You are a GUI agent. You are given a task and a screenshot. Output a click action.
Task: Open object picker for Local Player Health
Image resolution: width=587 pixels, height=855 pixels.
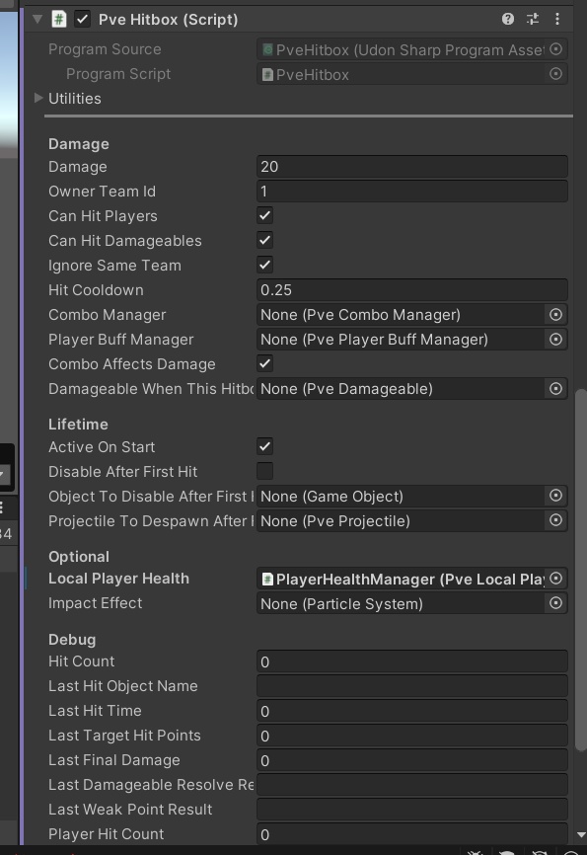coord(555,578)
